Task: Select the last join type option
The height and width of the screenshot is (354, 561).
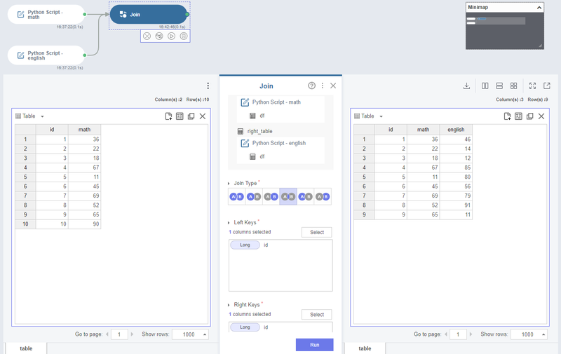Action: click(x=322, y=197)
